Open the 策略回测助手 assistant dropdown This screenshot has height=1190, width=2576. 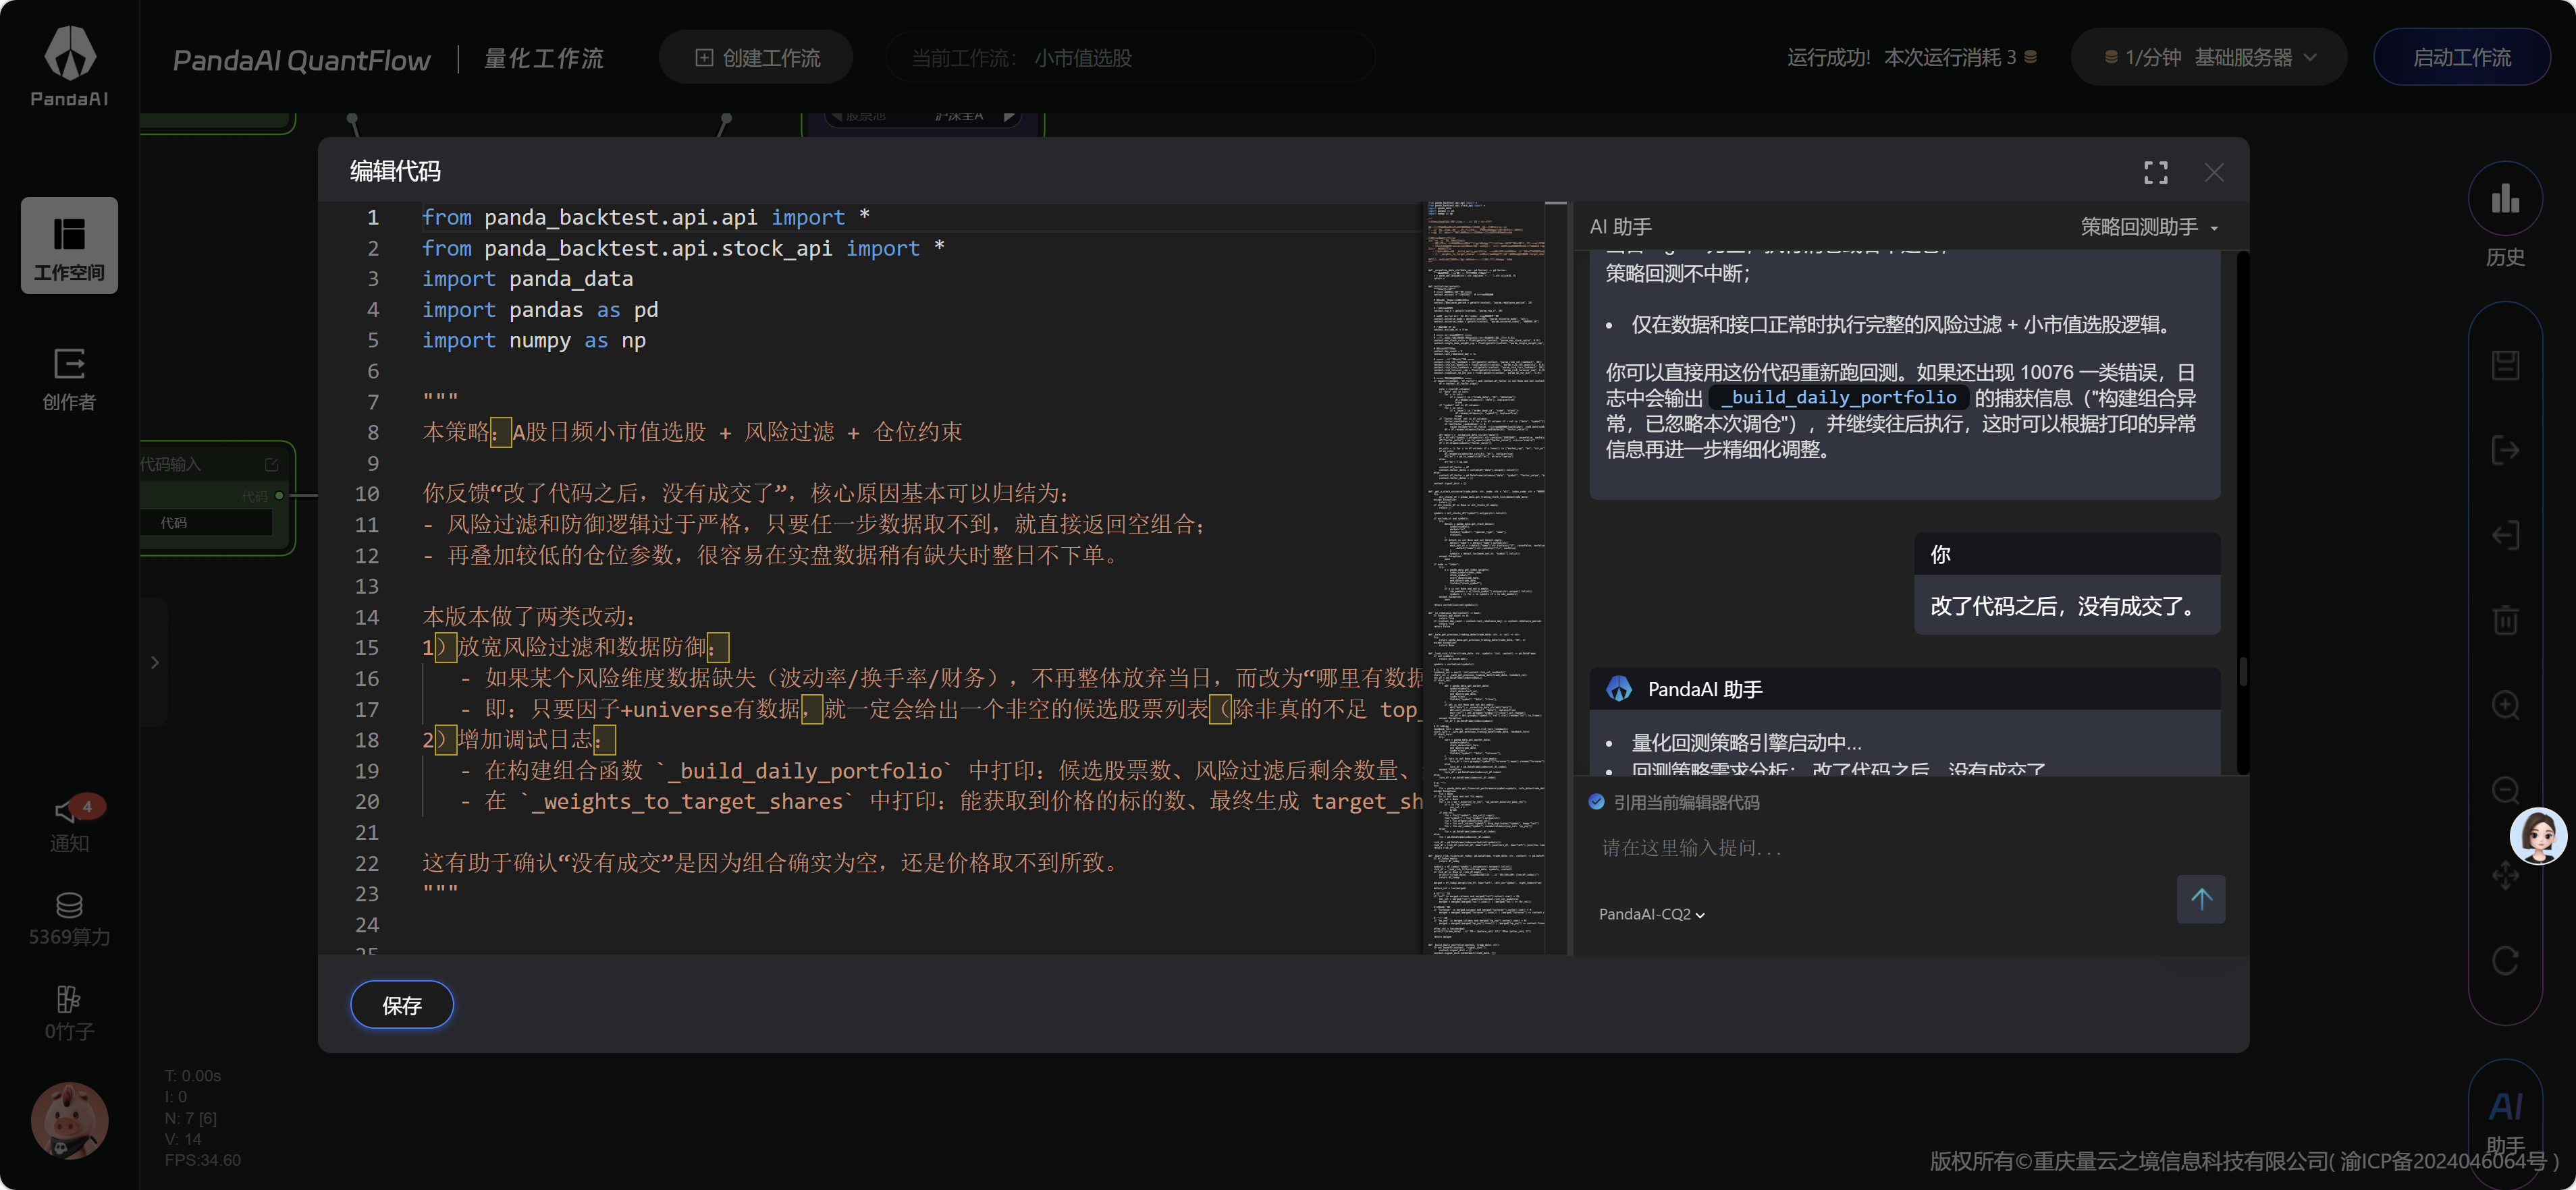pos(2149,227)
